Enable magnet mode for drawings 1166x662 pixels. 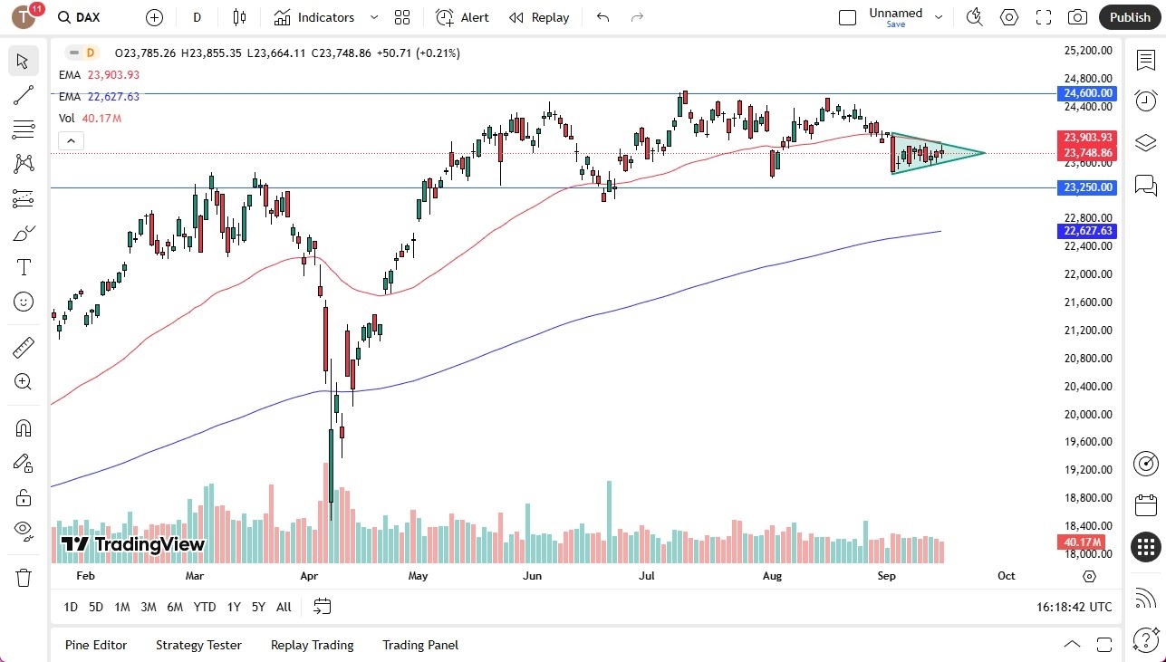[23, 427]
